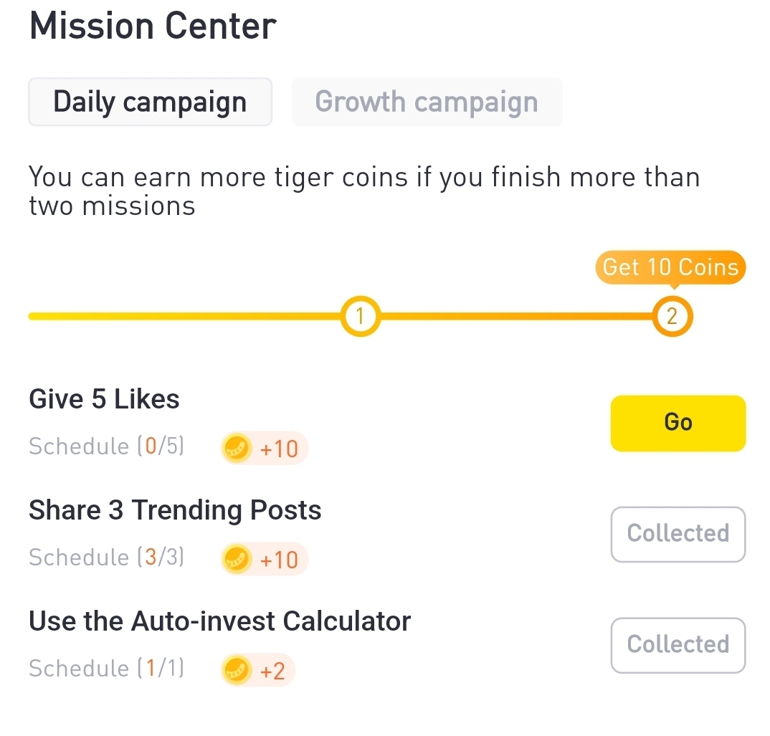Open the Share 3 Trending Posts mission title
This screenshot has width=770, height=736.
click(x=175, y=510)
